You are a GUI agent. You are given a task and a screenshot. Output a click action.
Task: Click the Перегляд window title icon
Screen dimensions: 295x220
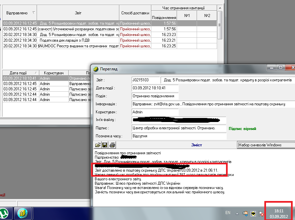tap(95, 69)
